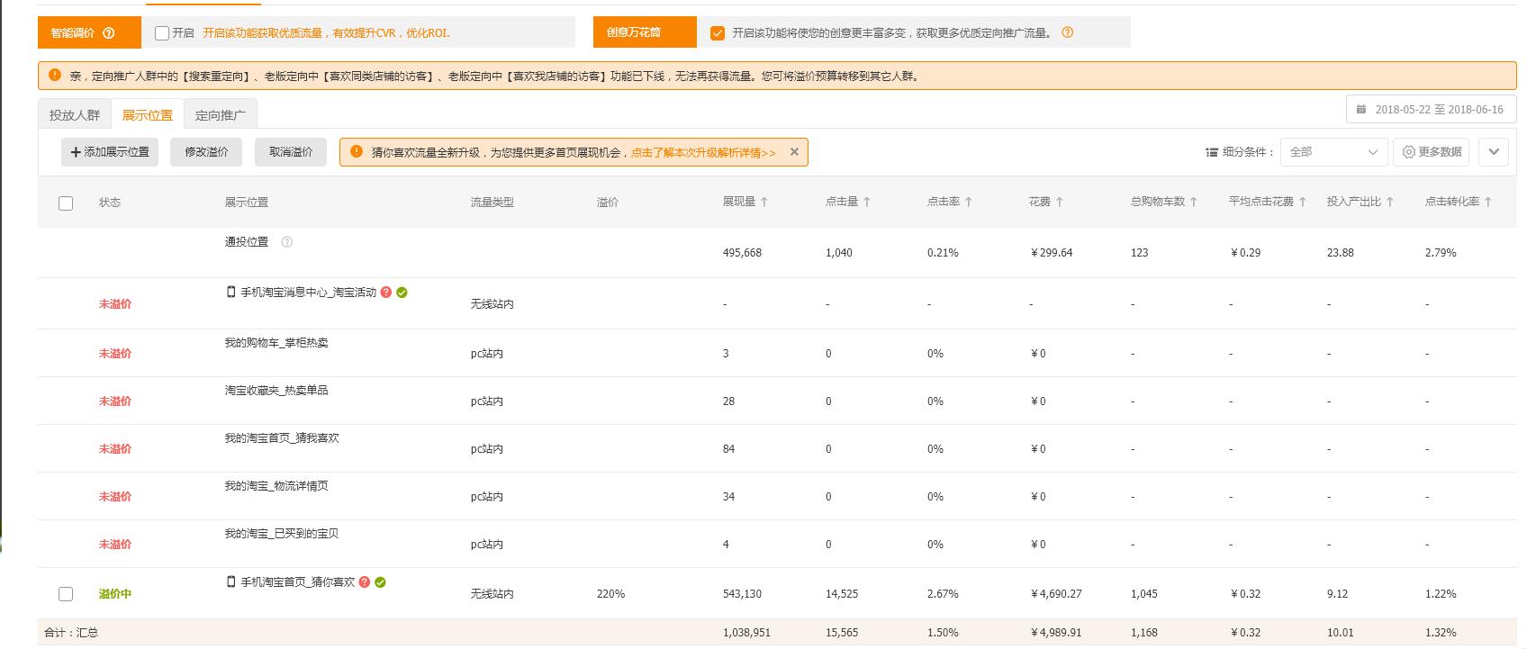The width and height of the screenshot is (1527, 649).
Task: Click green check icon on 手机淘宝首页_猜你喜欢 row
Action: coord(381,582)
